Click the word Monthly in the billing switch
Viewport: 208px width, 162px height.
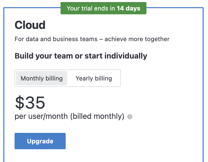coord(32,78)
